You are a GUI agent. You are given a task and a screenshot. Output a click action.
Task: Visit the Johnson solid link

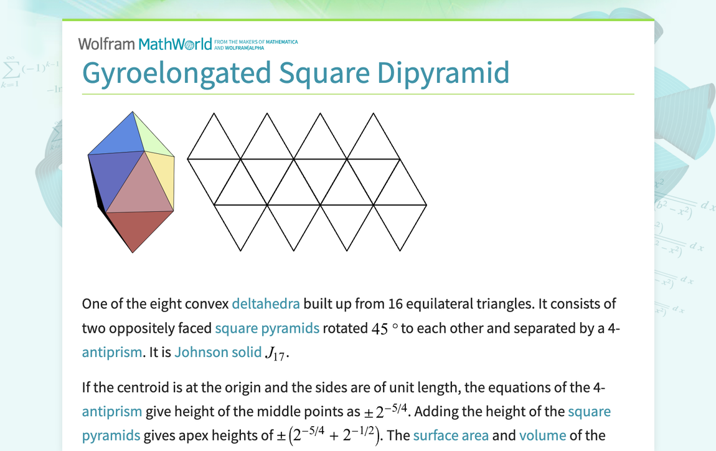click(217, 352)
